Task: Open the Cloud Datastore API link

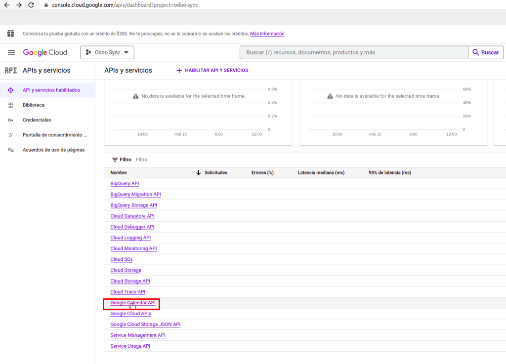Action: click(132, 216)
